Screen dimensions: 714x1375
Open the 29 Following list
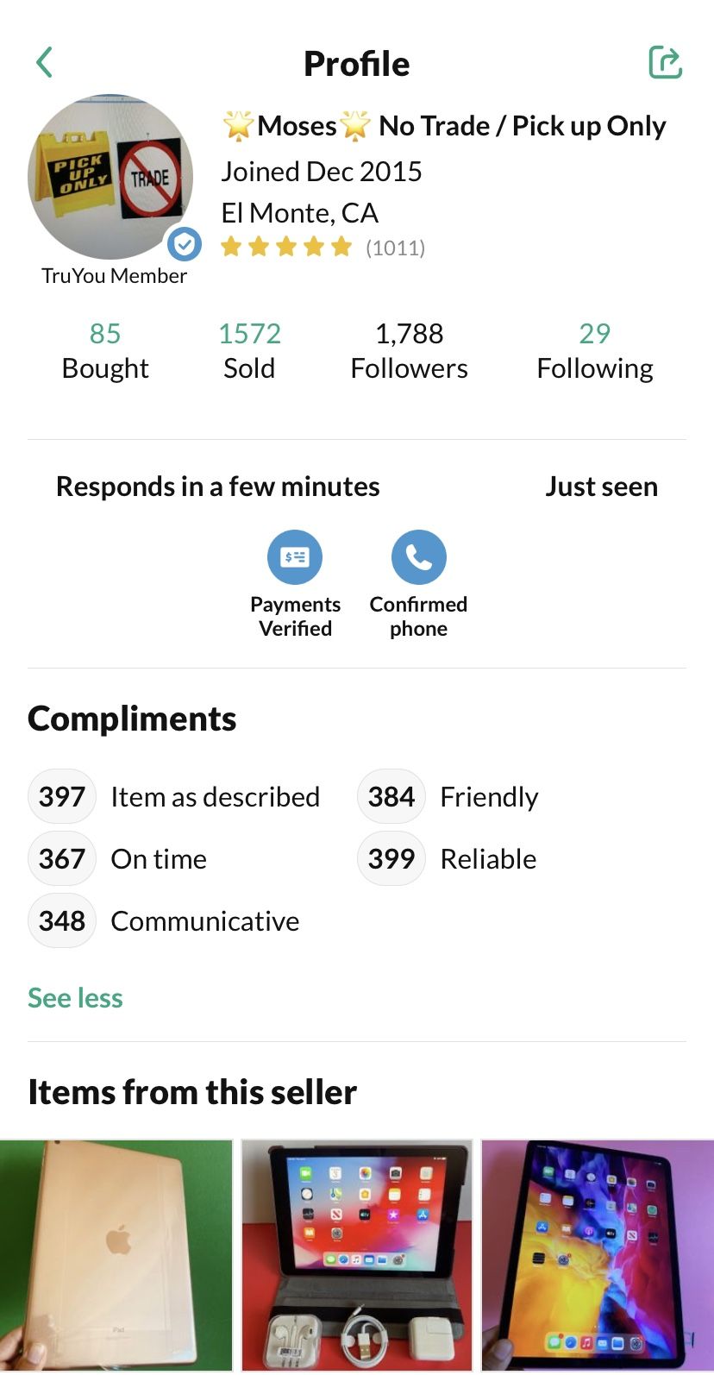(595, 351)
